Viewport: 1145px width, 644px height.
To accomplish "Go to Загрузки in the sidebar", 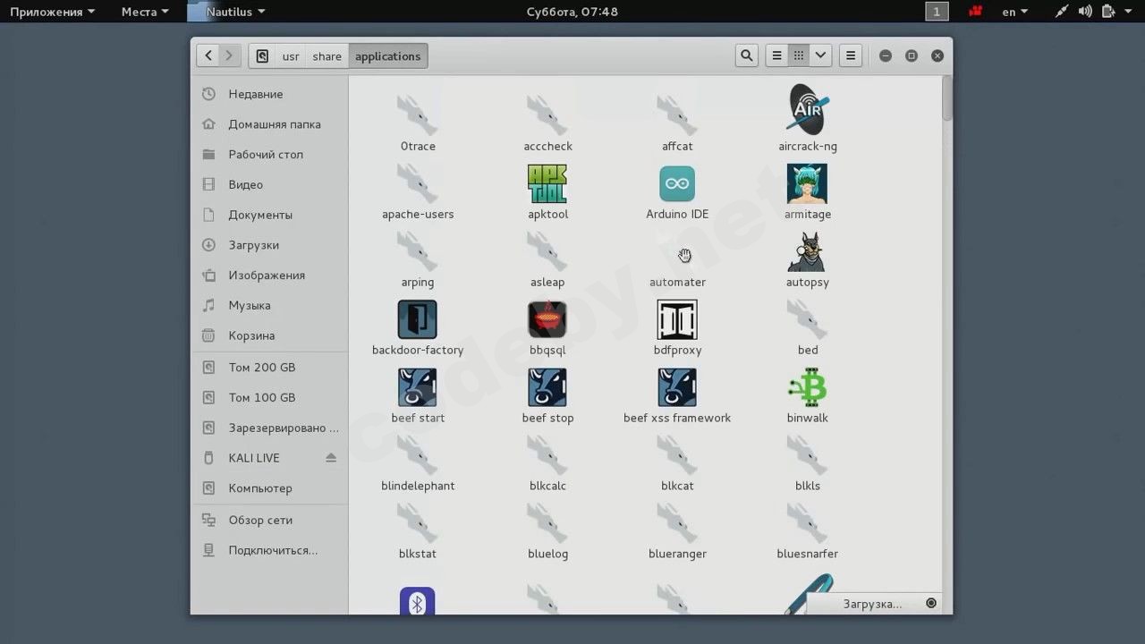I will 253,245.
